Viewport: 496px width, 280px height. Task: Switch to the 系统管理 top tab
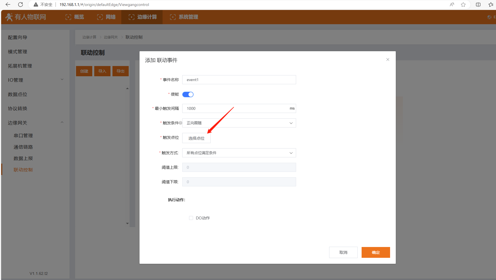(x=184, y=17)
